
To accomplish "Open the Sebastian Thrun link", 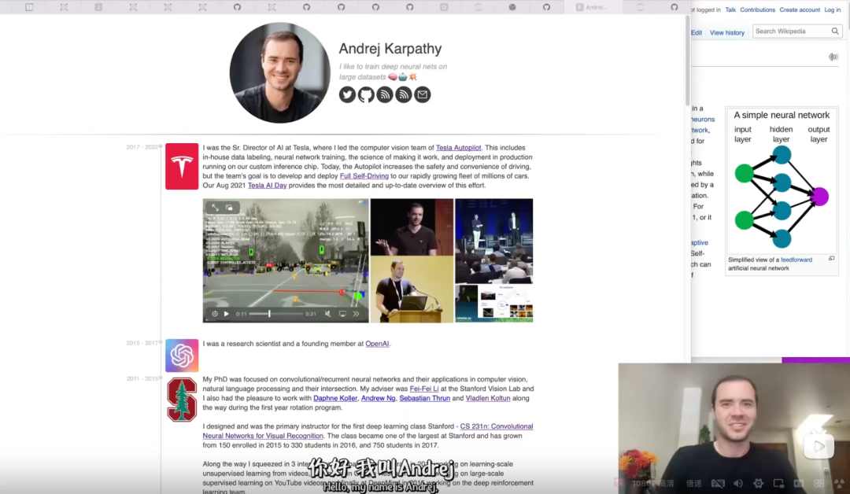I will [x=424, y=398].
